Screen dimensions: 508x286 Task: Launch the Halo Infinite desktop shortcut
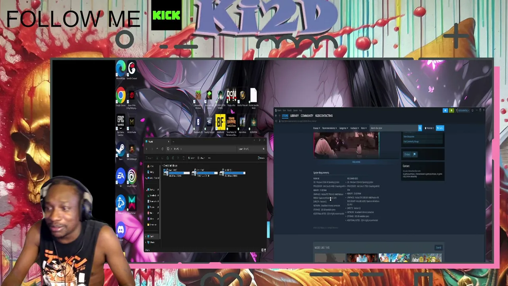(242, 124)
